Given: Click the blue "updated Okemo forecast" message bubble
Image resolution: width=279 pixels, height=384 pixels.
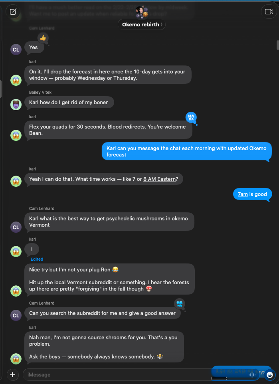Looking at the screenshot, I should click(186, 152).
